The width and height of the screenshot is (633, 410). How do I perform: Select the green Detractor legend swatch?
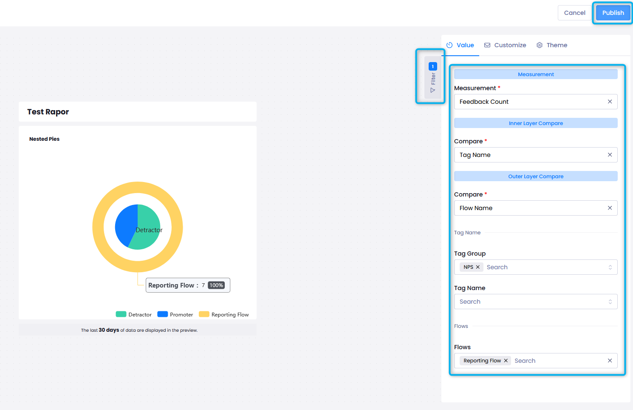click(121, 314)
